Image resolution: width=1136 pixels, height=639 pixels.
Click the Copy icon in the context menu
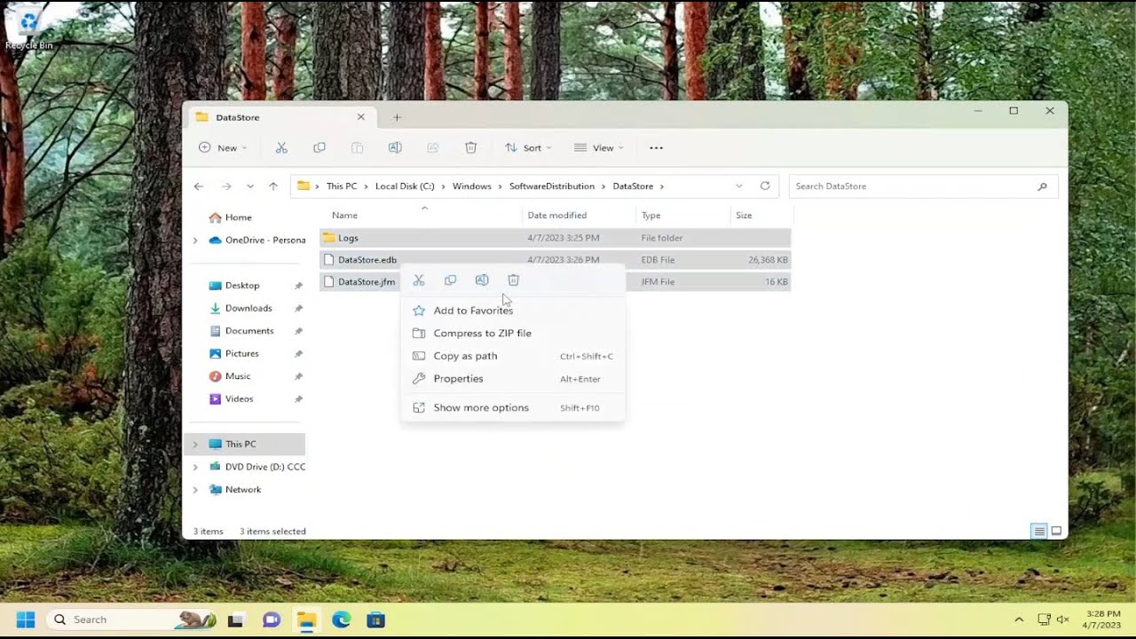click(x=450, y=280)
